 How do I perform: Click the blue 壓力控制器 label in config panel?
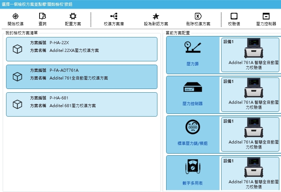pyautogui.click(x=193, y=103)
